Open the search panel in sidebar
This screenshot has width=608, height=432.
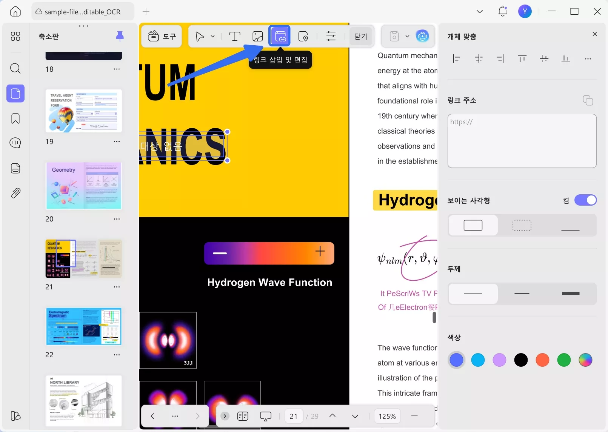click(x=15, y=68)
